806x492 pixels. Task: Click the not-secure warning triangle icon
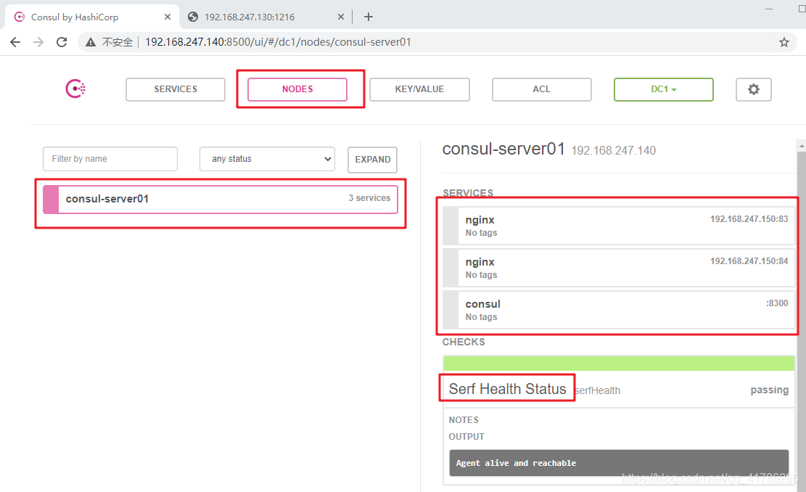pyautogui.click(x=91, y=42)
